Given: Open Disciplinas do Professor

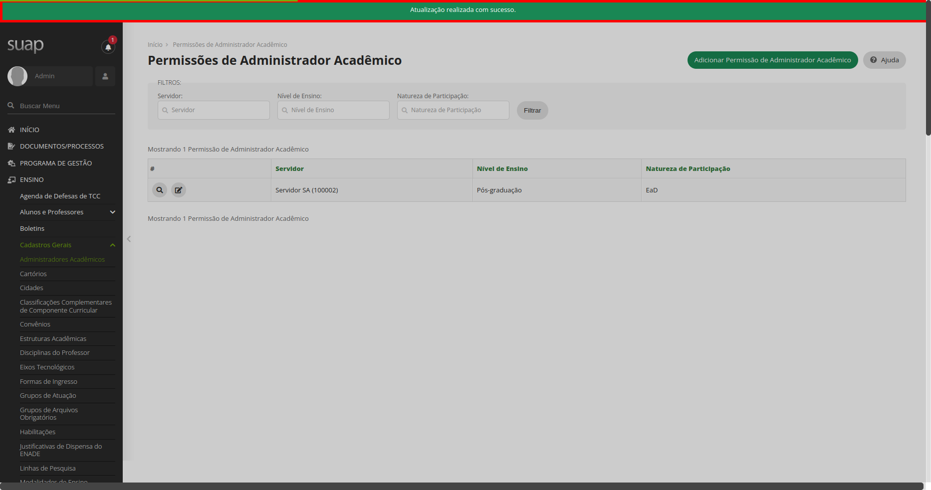Looking at the screenshot, I should (x=55, y=352).
